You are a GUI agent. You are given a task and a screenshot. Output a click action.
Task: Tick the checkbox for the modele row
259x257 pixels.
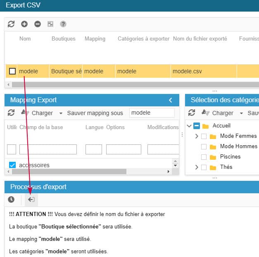point(12,71)
